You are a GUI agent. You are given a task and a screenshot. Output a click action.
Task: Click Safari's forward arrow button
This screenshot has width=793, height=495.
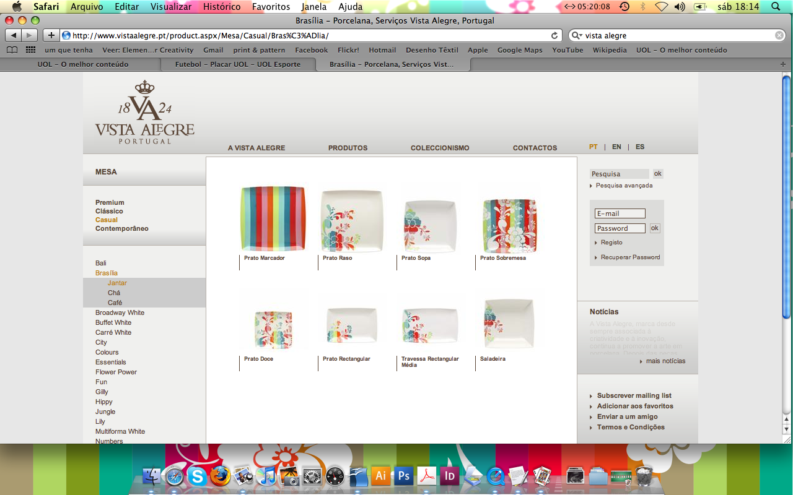30,35
